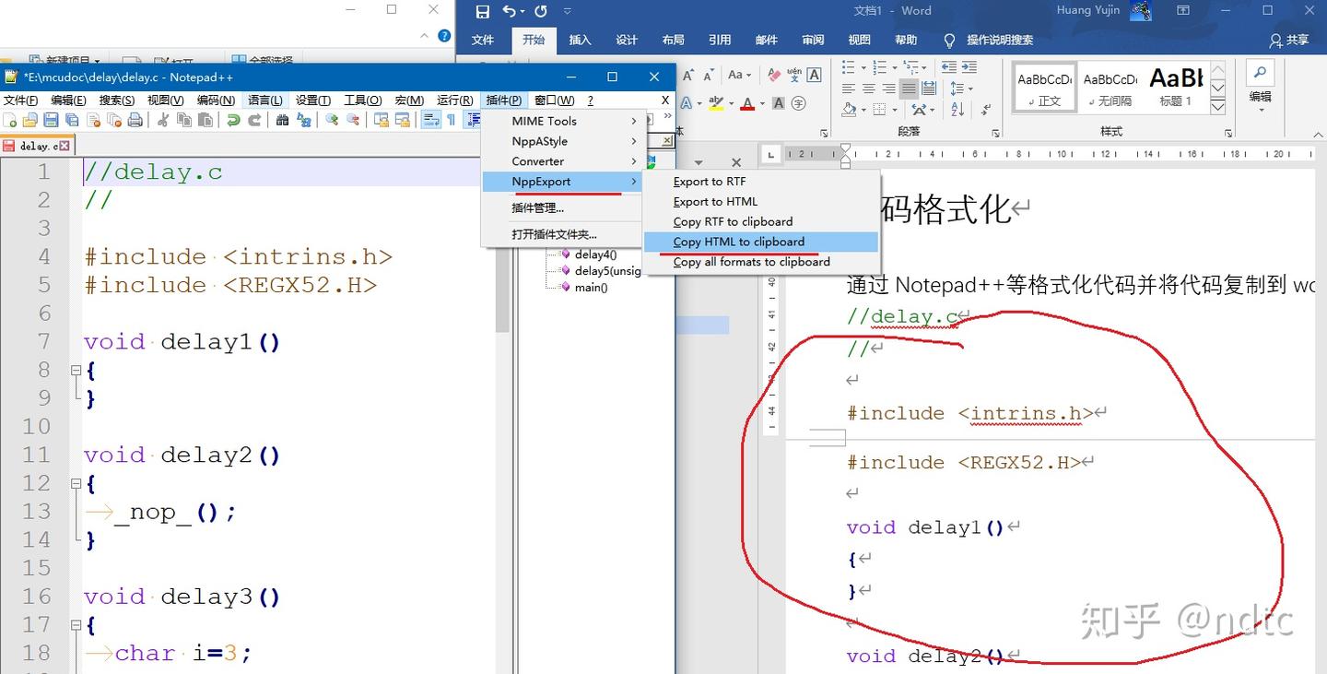Close the delay.c tab with its red X

coord(66,146)
